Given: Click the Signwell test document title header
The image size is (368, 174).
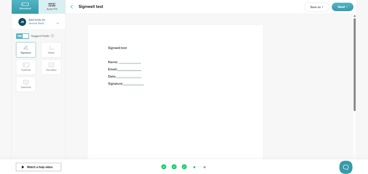Looking at the screenshot, I should (91, 6).
